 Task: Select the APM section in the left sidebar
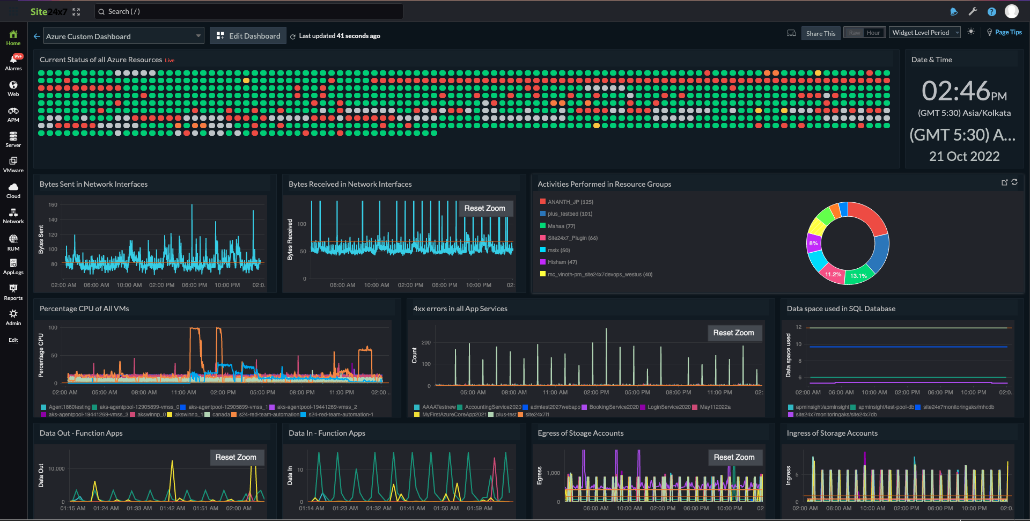pyautogui.click(x=13, y=114)
